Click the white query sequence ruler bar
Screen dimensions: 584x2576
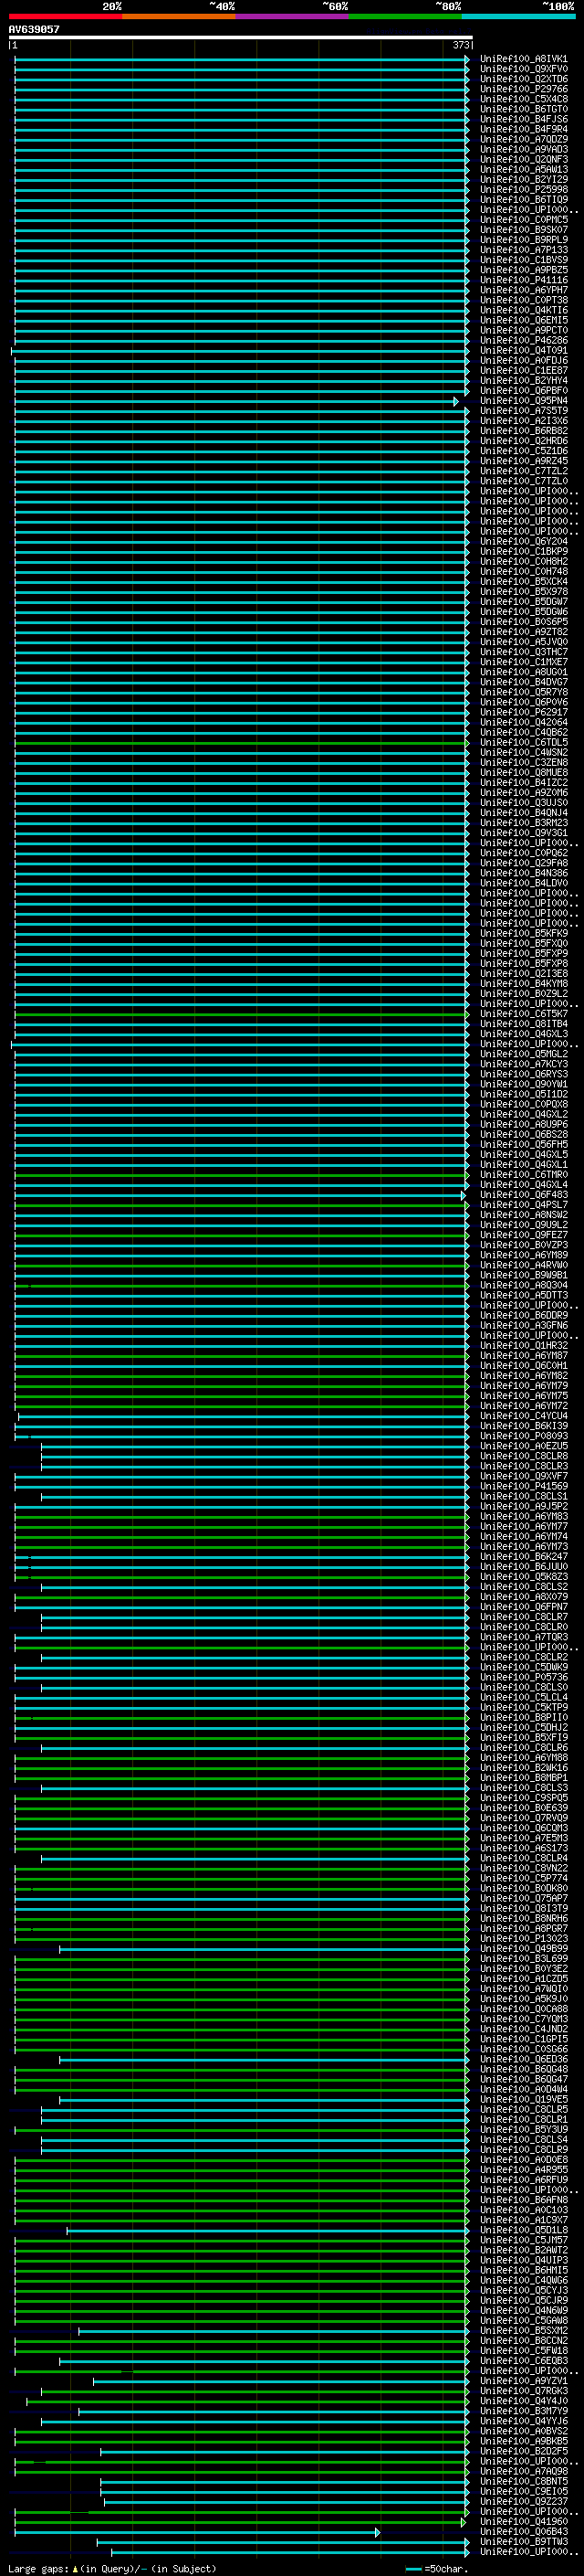click(241, 38)
